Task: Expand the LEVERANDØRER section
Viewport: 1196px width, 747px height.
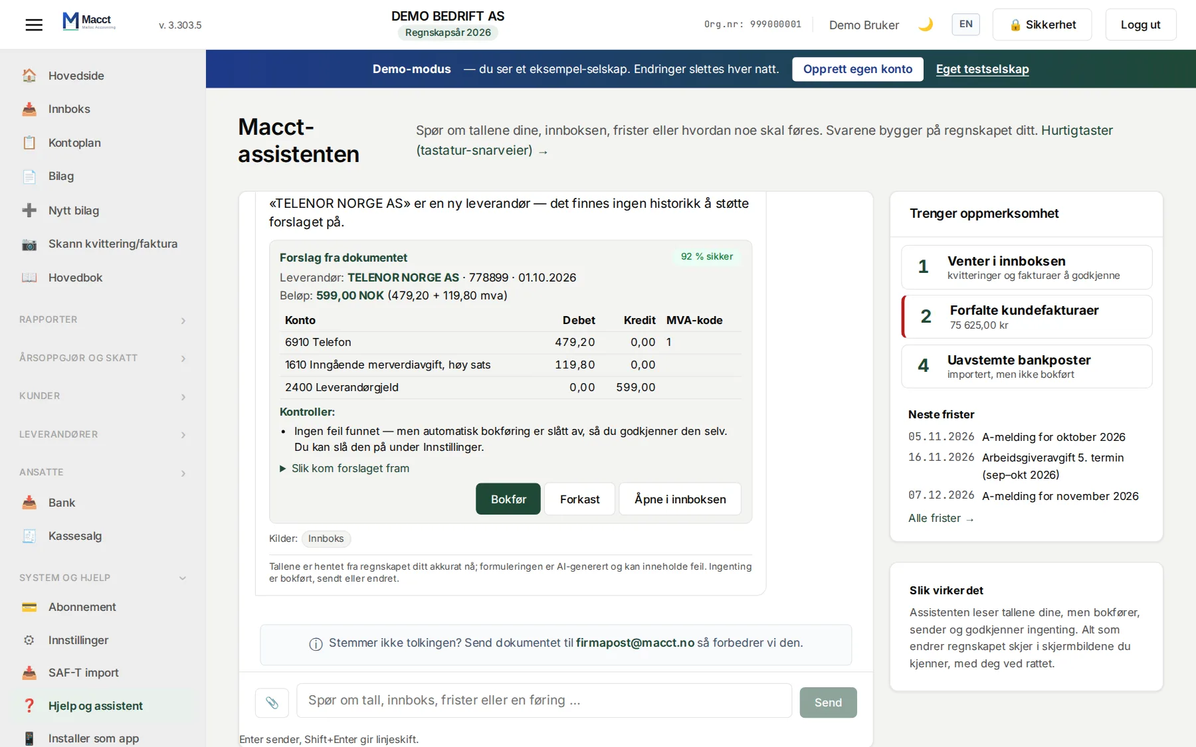Action: click(x=103, y=434)
